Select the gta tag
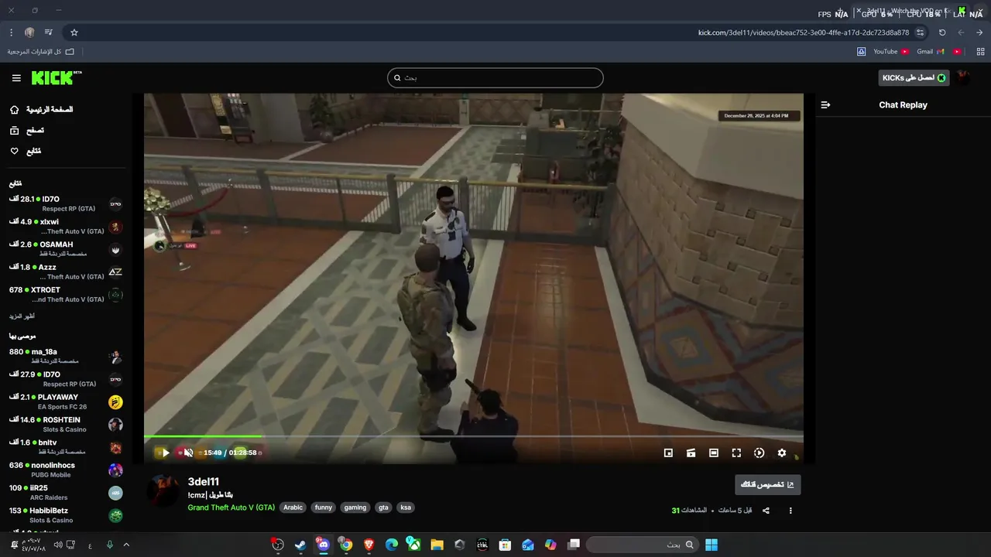Image resolution: width=991 pixels, height=557 pixels. pos(383,507)
